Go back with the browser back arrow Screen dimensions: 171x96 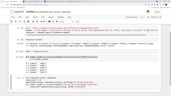tap(2, 5)
